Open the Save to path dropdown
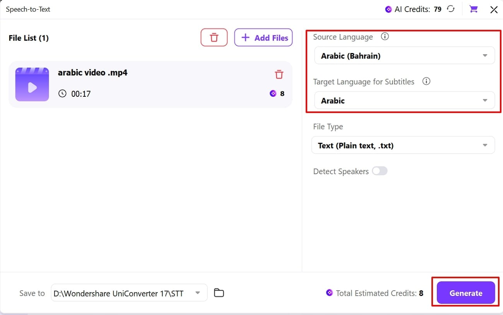503x315 pixels. coord(198,293)
